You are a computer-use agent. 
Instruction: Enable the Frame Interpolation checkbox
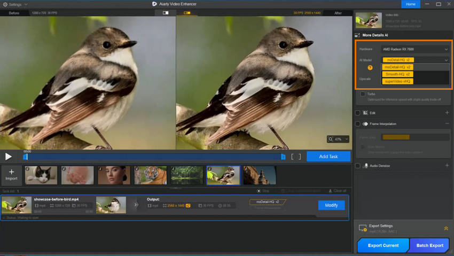pyautogui.click(x=358, y=124)
